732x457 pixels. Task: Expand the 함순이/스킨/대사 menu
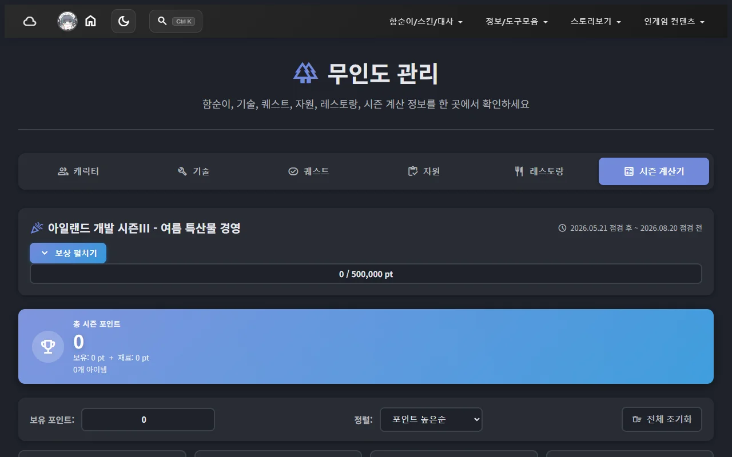click(x=425, y=21)
